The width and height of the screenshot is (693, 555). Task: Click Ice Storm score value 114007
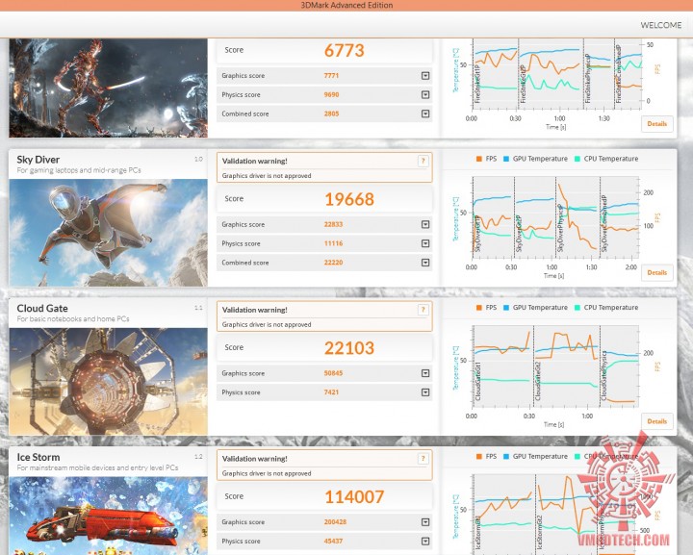click(x=354, y=496)
